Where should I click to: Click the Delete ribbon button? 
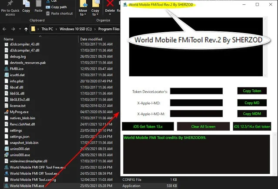pos(110,7)
